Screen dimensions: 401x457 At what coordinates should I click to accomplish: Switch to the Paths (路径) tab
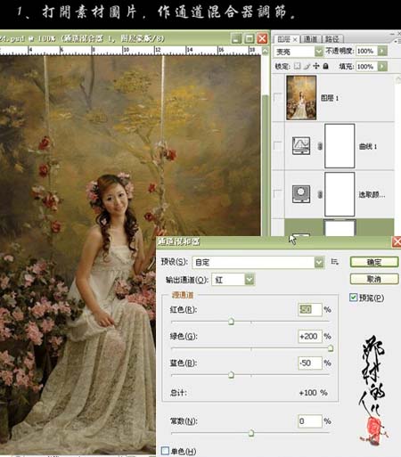pos(332,39)
